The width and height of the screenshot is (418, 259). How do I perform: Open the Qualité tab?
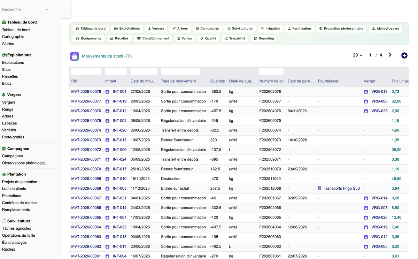pos(208,38)
